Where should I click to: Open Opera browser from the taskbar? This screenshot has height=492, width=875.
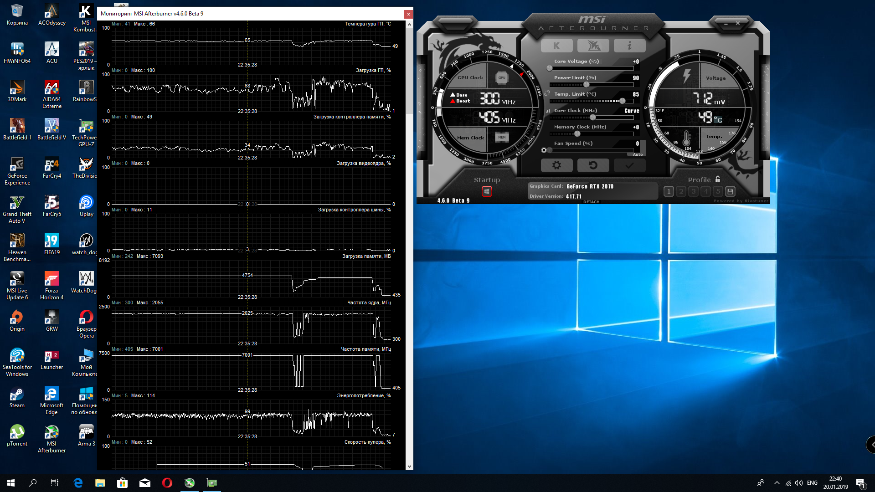(167, 483)
